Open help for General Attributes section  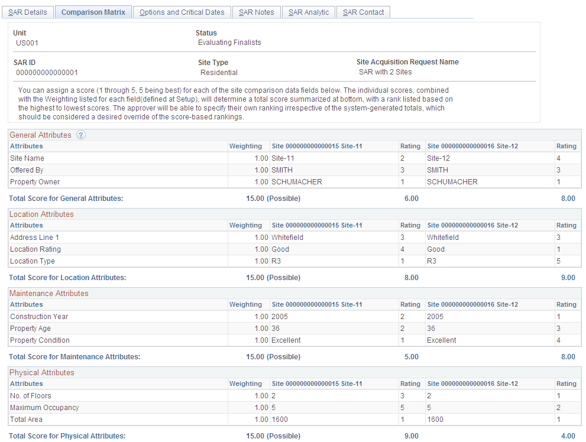(81, 135)
